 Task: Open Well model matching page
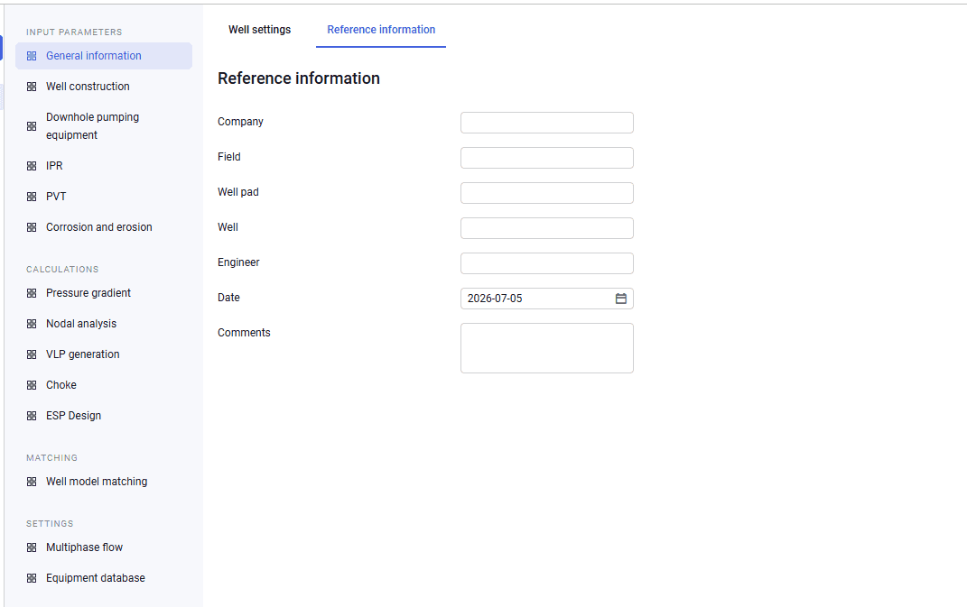[x=104, y=482]
